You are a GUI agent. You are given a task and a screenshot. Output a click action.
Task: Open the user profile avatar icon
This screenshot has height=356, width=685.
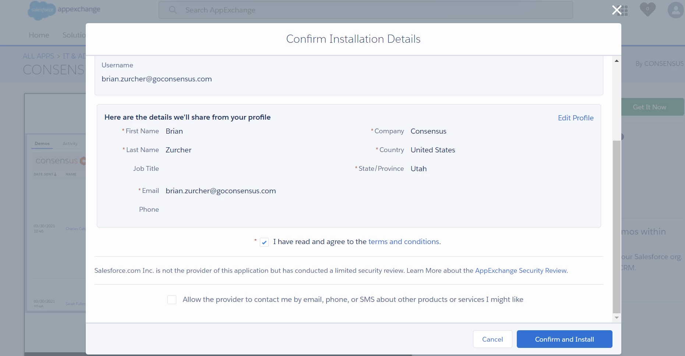[x=676, y=10]
